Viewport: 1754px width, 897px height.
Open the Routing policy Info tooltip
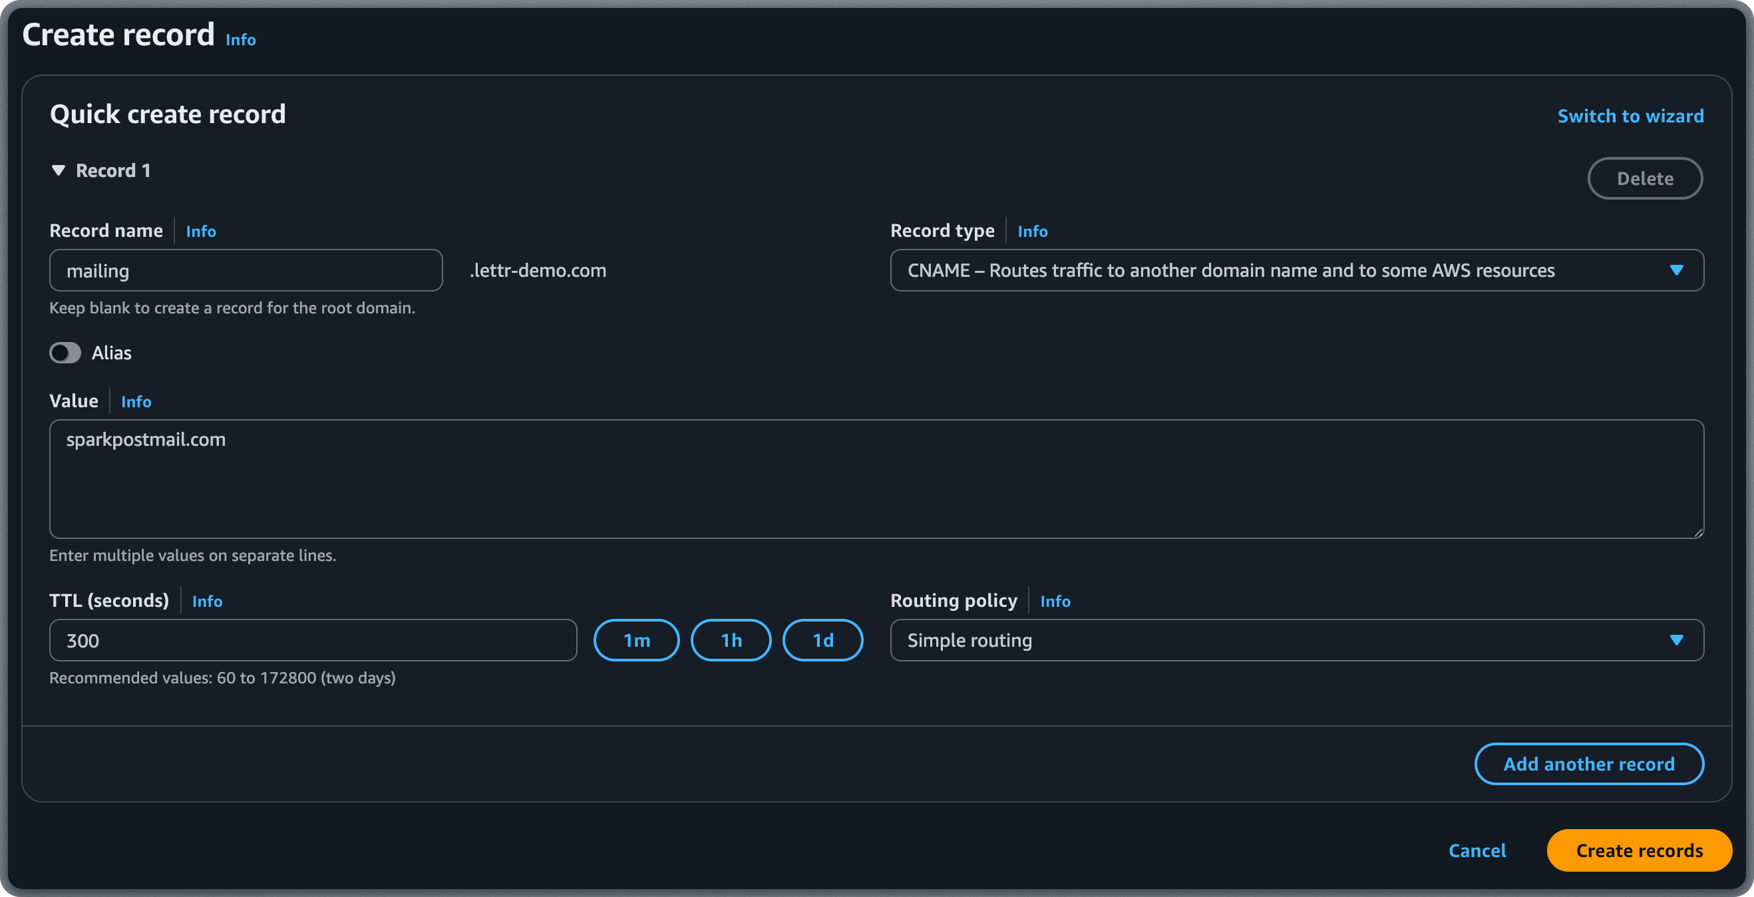[x=1055, y=602]
